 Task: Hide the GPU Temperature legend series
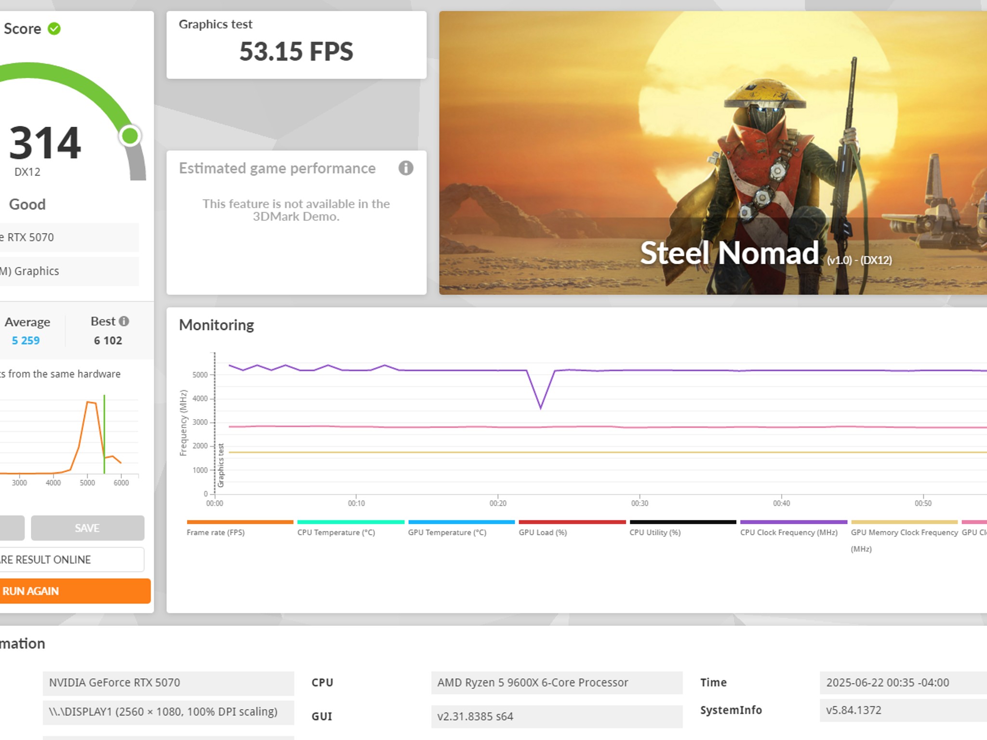tap(447, 532)
